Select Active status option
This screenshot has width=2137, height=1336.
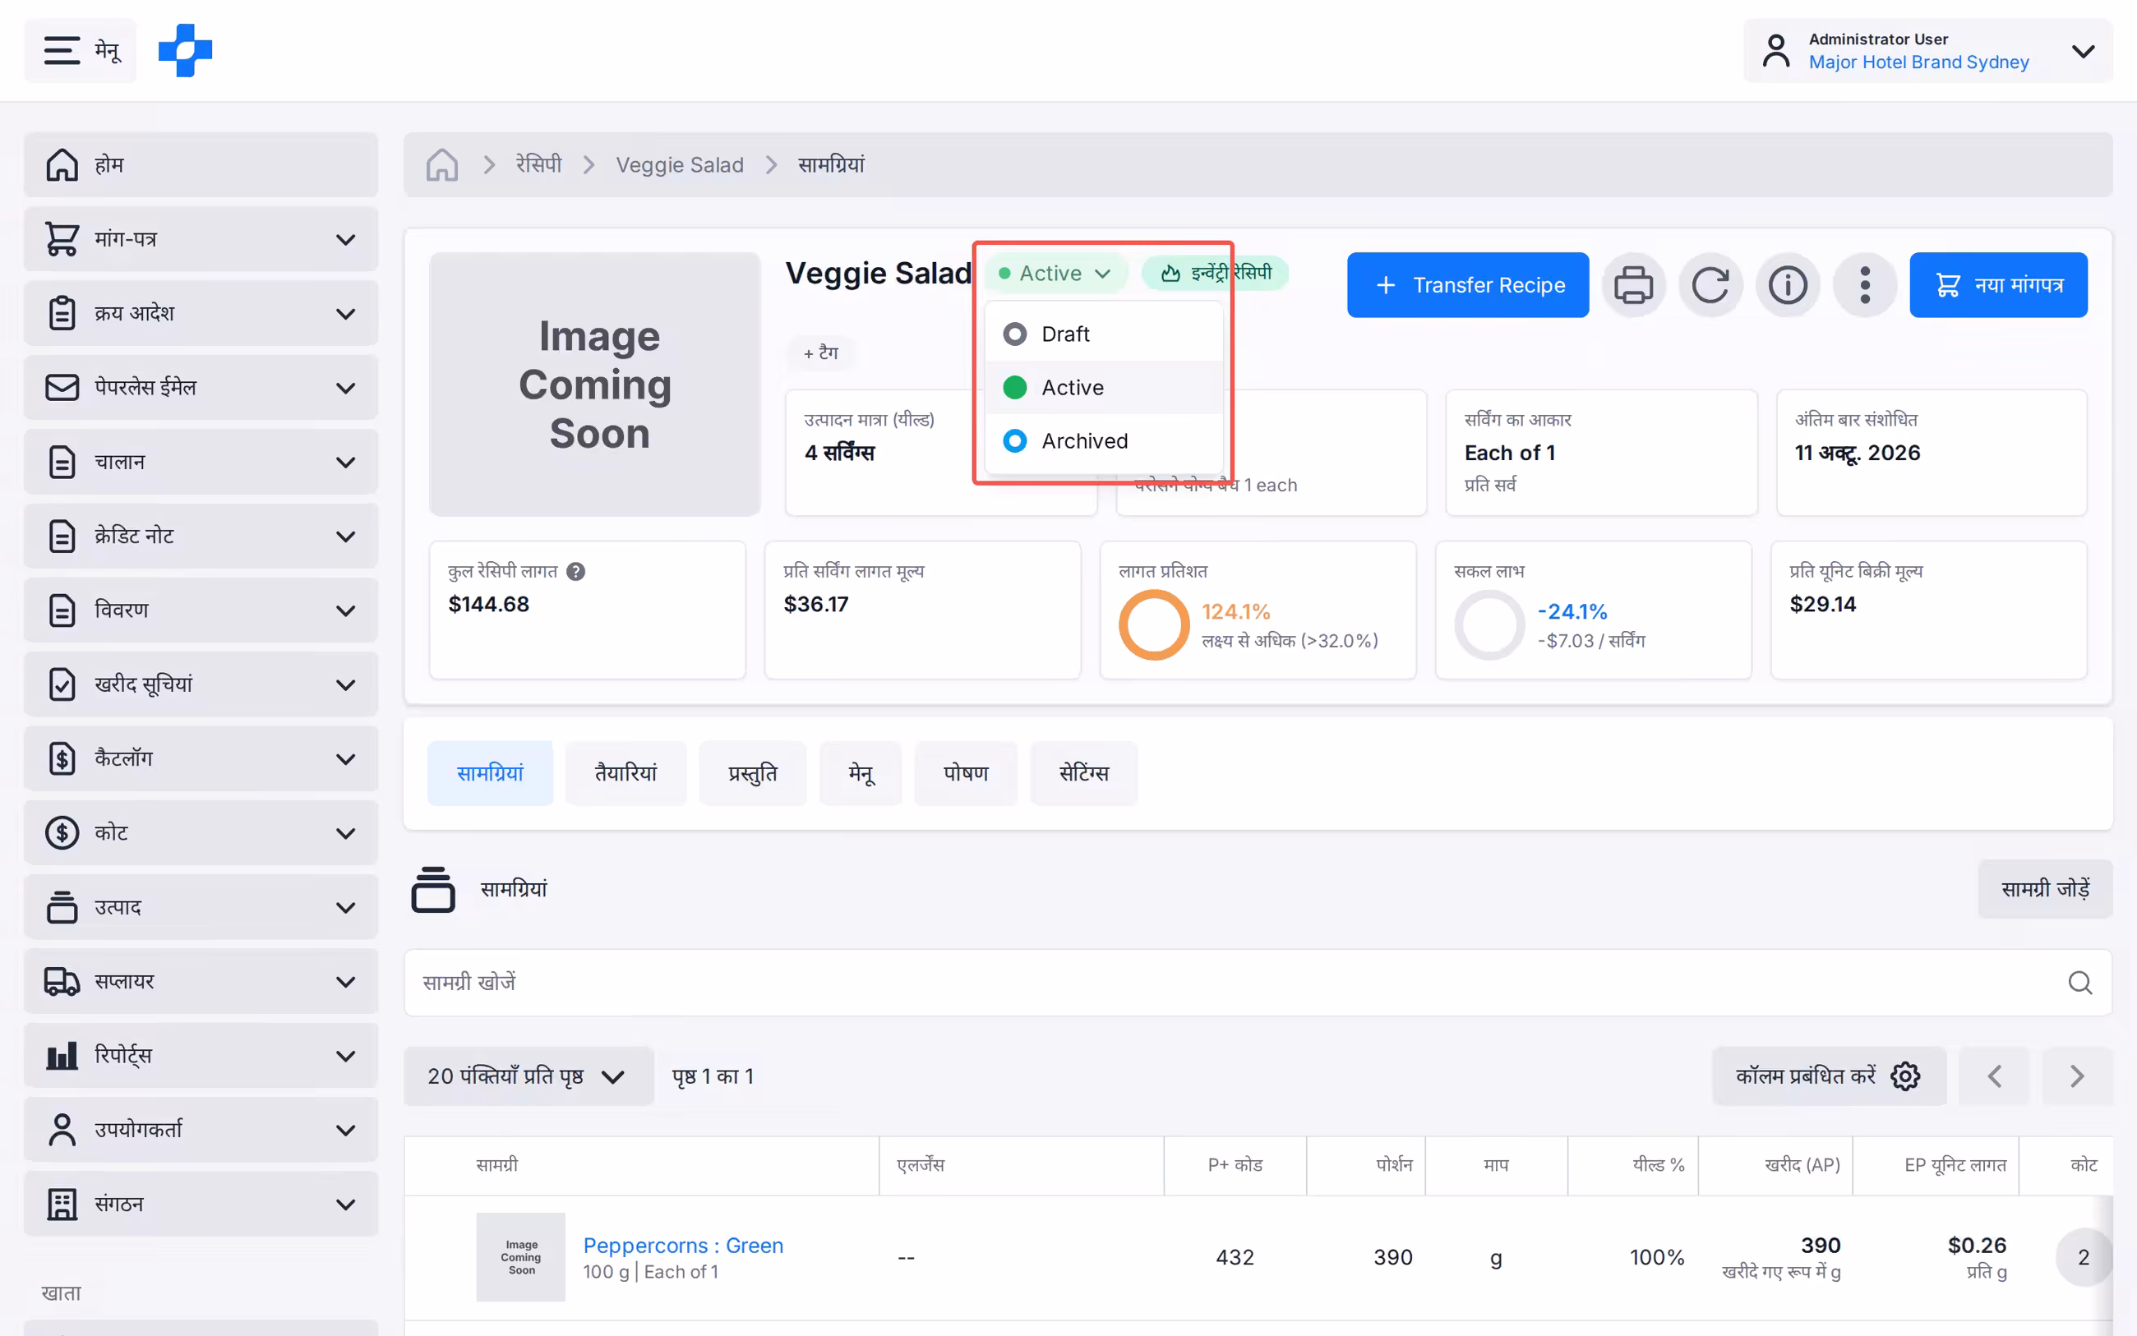pos(1104,387)
